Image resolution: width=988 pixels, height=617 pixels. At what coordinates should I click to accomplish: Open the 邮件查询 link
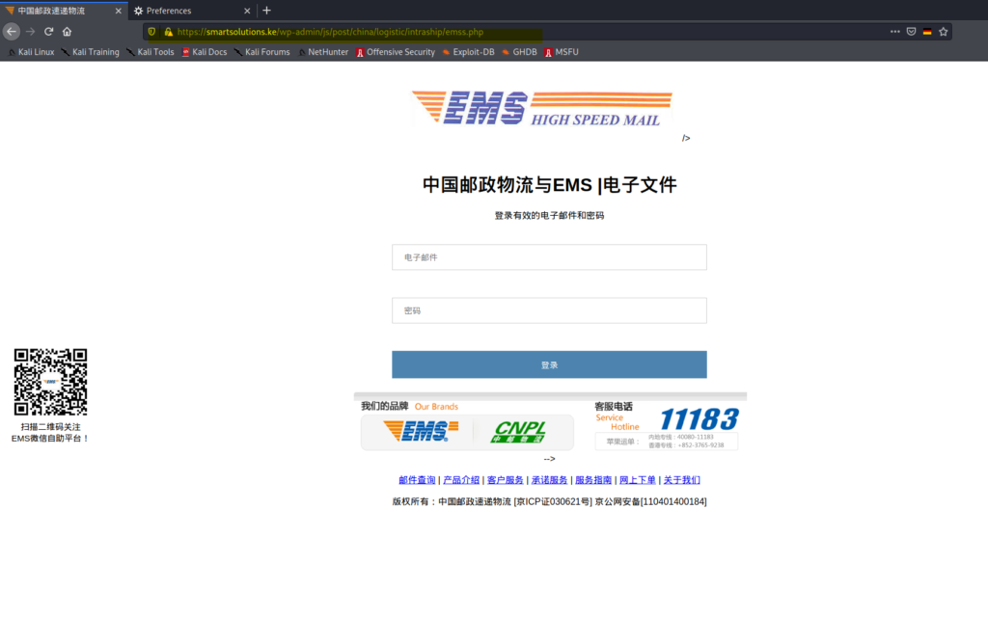coord(417,480)
